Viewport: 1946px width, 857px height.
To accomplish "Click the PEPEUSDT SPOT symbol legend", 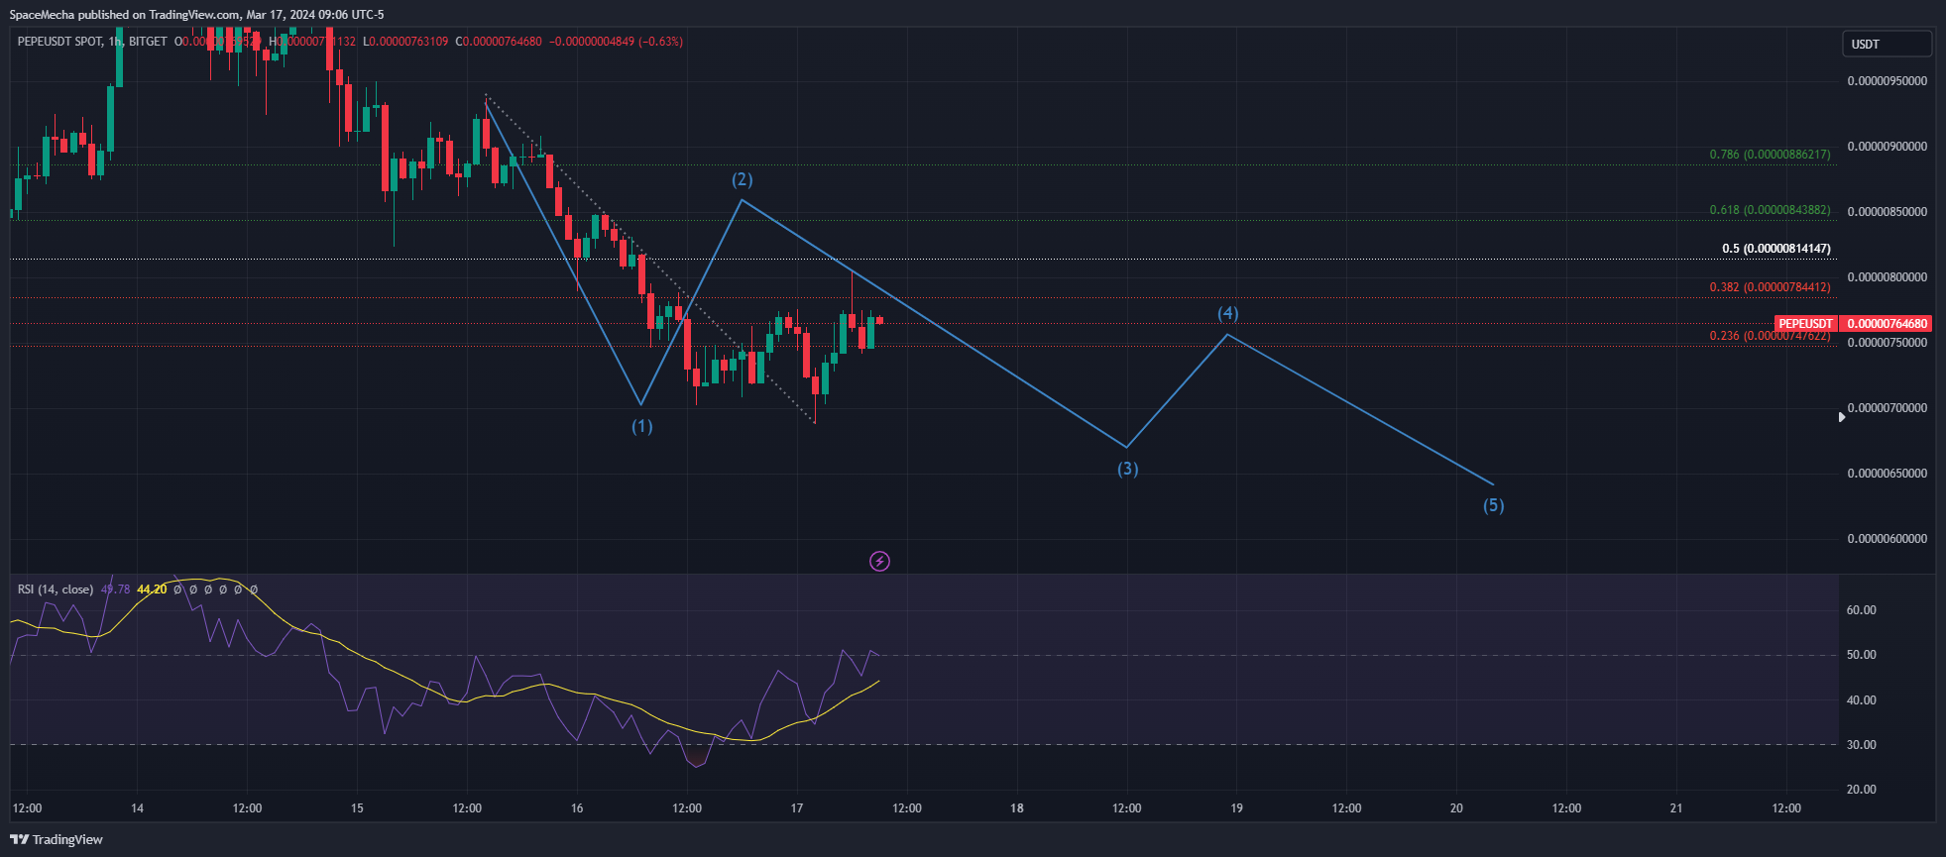I will point(59,42).
